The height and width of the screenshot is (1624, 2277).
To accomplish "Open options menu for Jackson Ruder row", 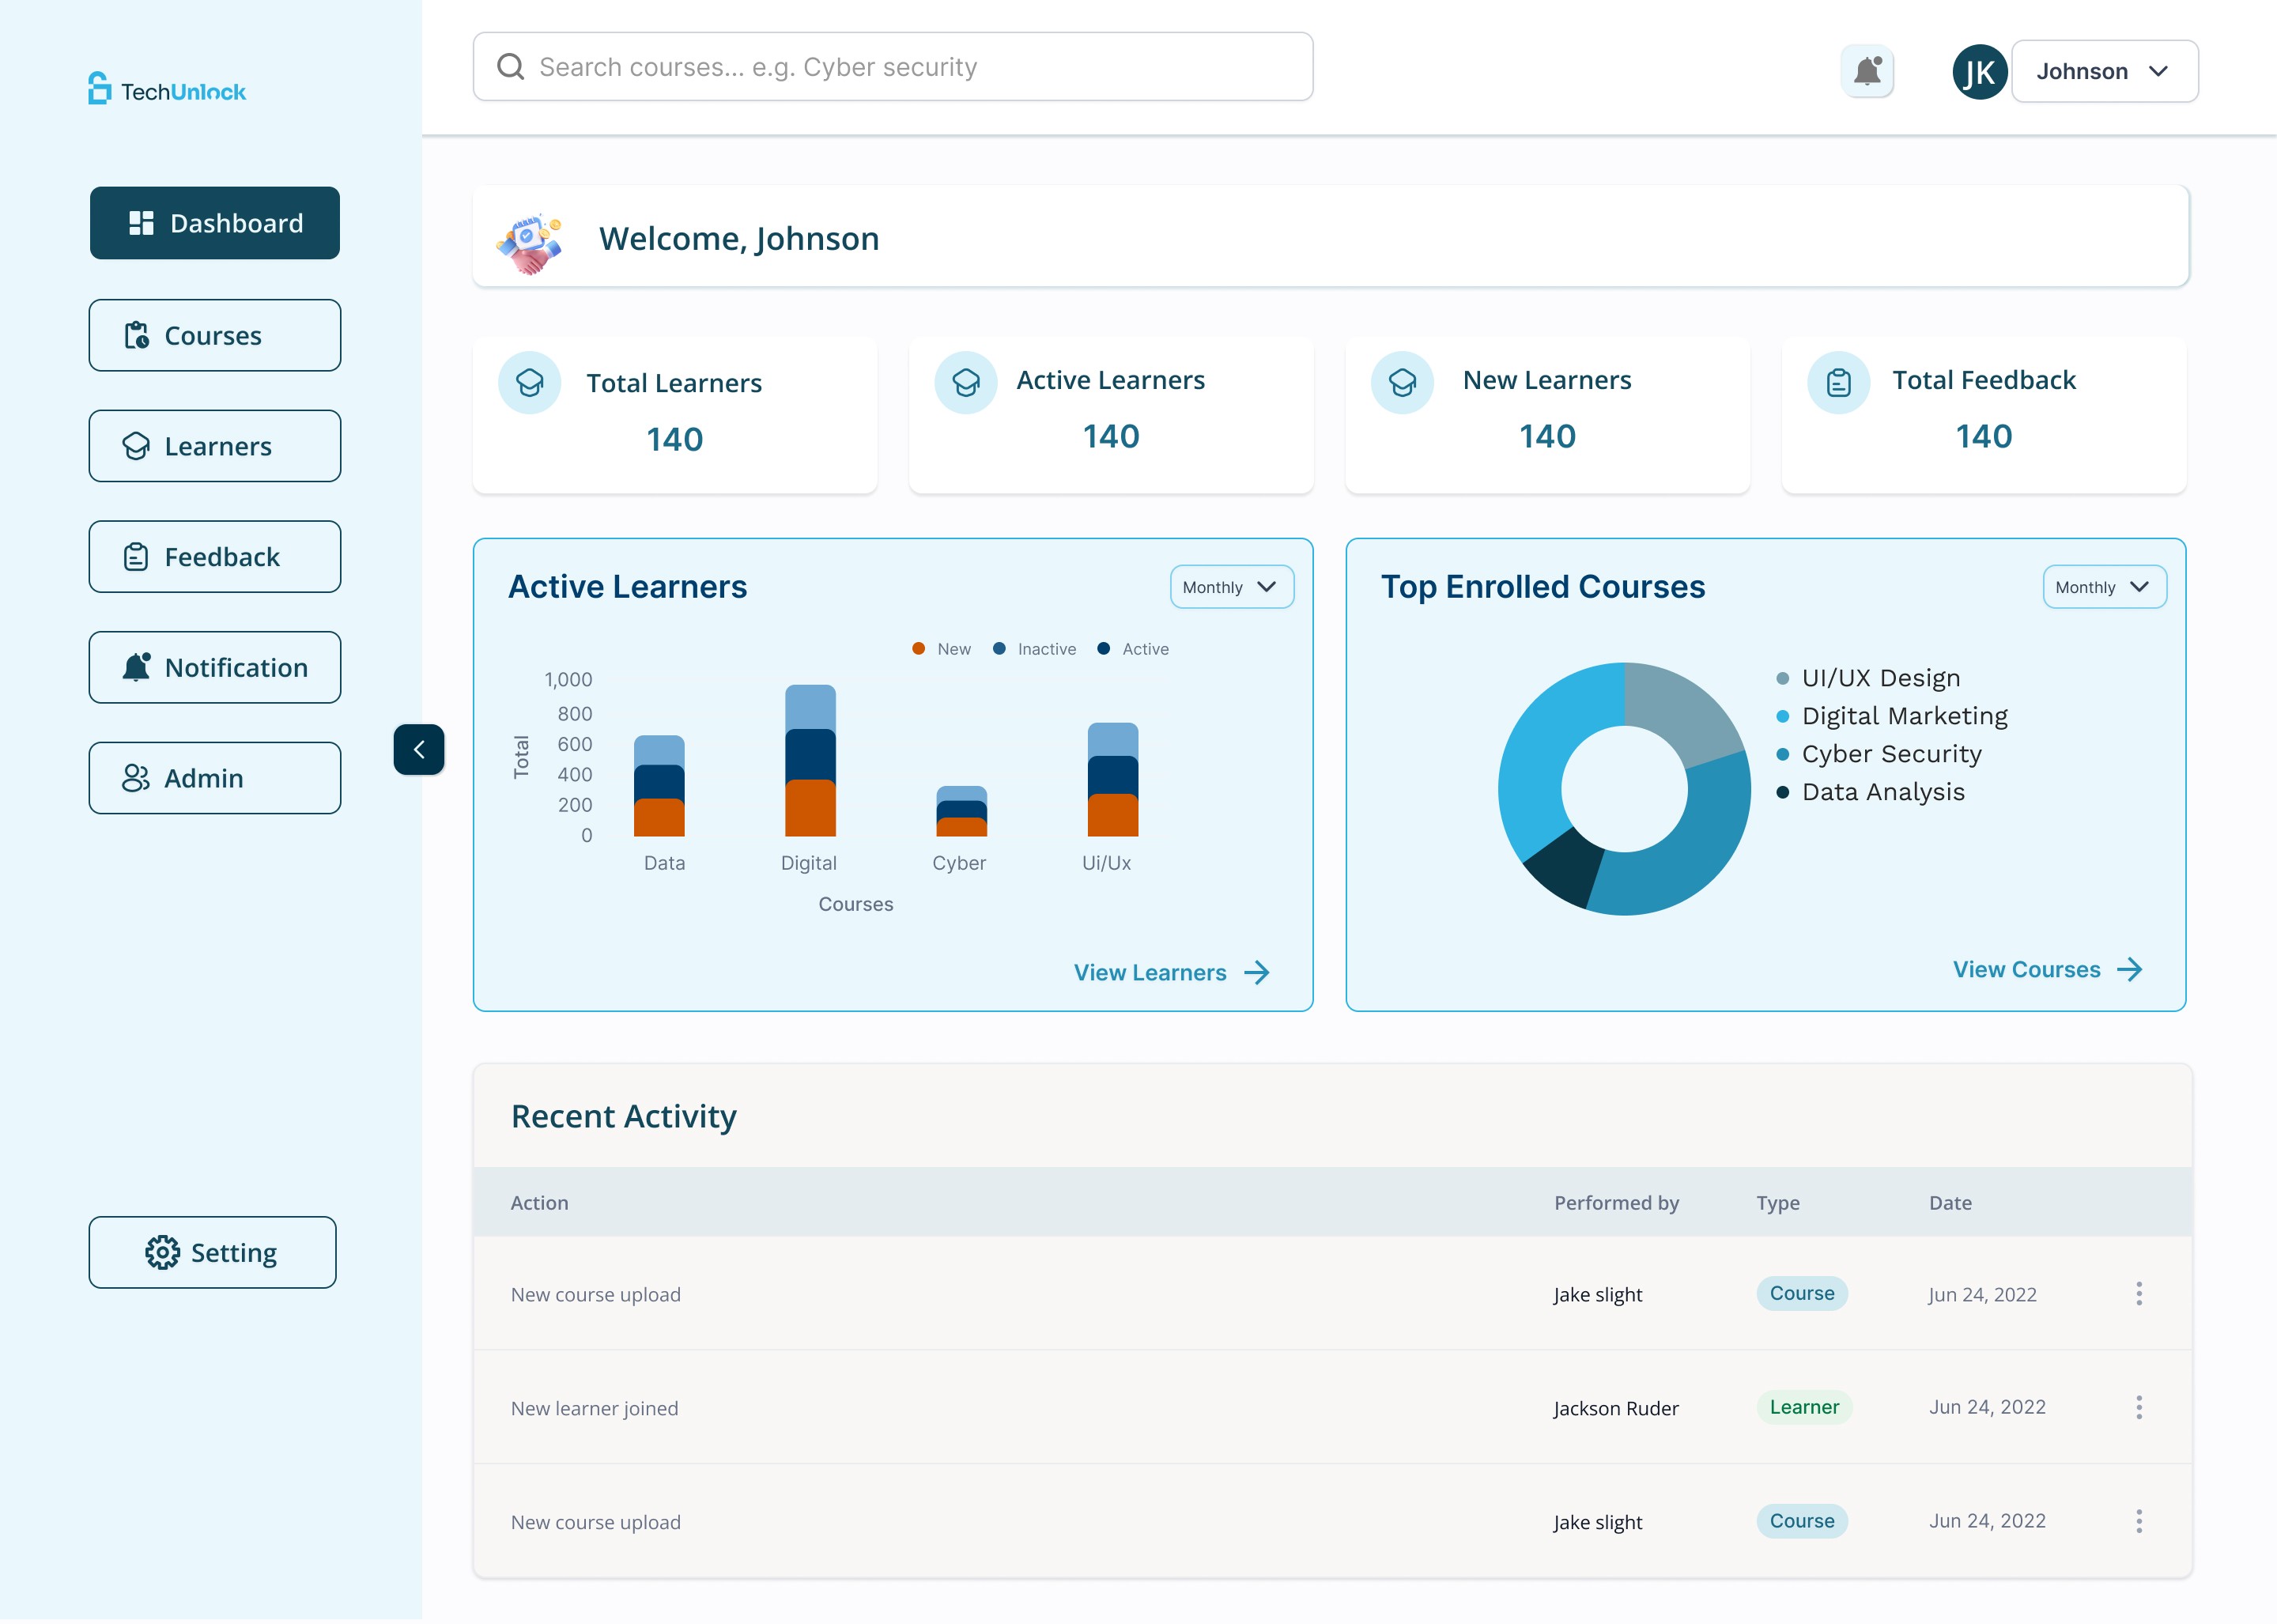I will pos(2139,1408).
